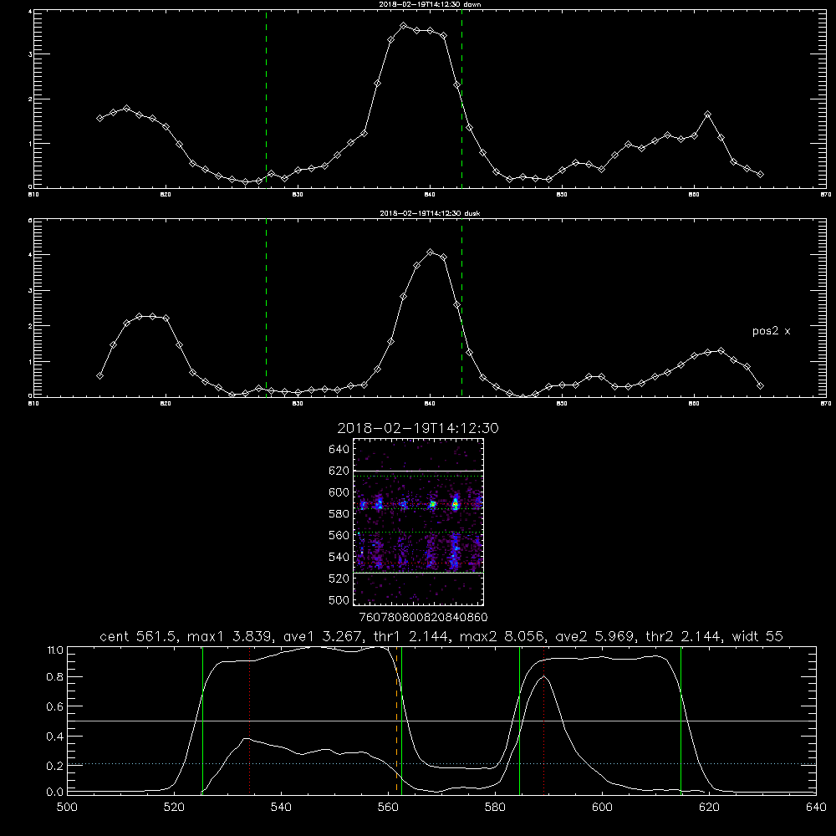836x836 pixels.
Task: Click the '2018-02-19T14:12:30 dawn' plot title
Action: [431, 4]
